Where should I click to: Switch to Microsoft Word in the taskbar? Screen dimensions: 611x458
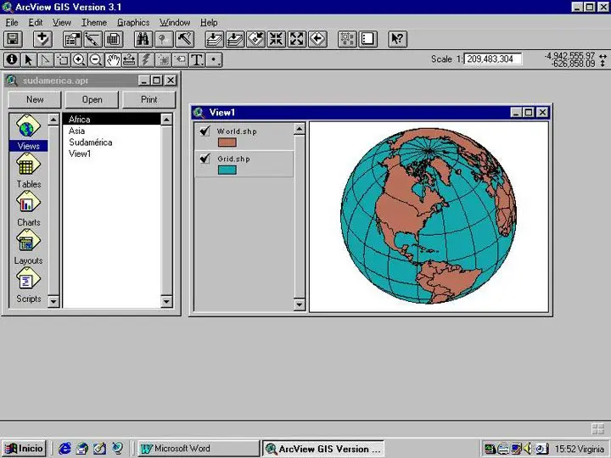pos(197,449)
